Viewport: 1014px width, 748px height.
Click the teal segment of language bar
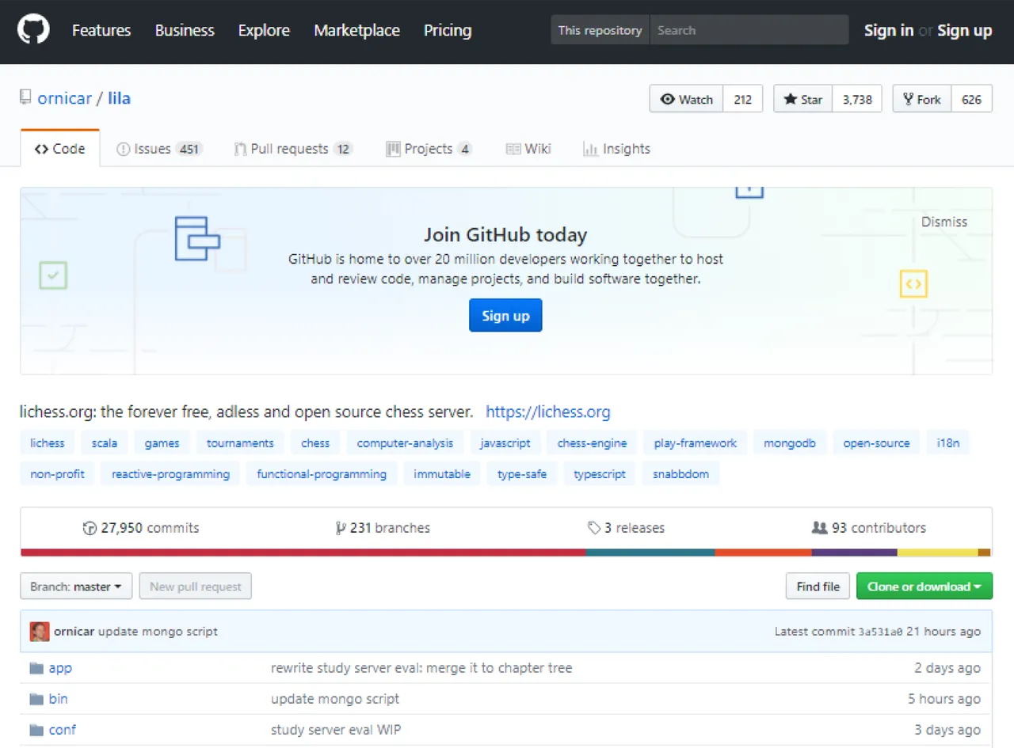(650, 552)
